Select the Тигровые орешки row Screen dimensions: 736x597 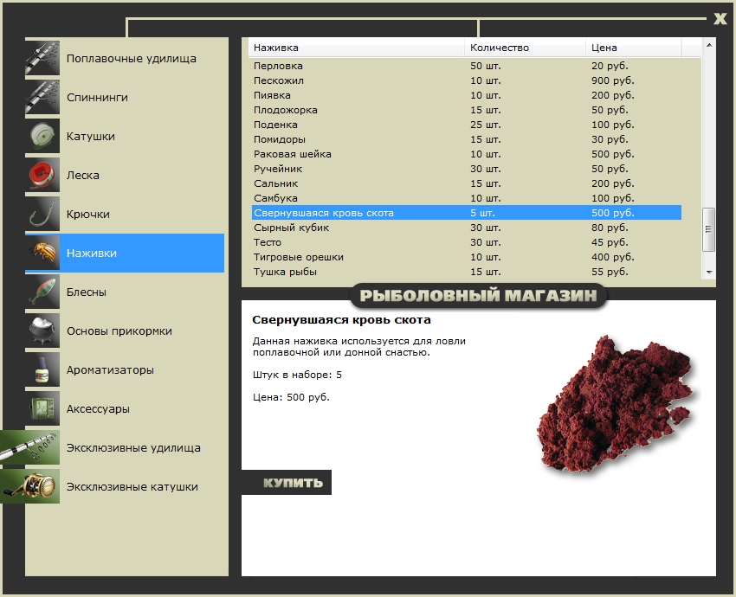click(466, 257)
